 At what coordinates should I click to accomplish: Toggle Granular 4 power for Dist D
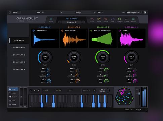(120, 31)
